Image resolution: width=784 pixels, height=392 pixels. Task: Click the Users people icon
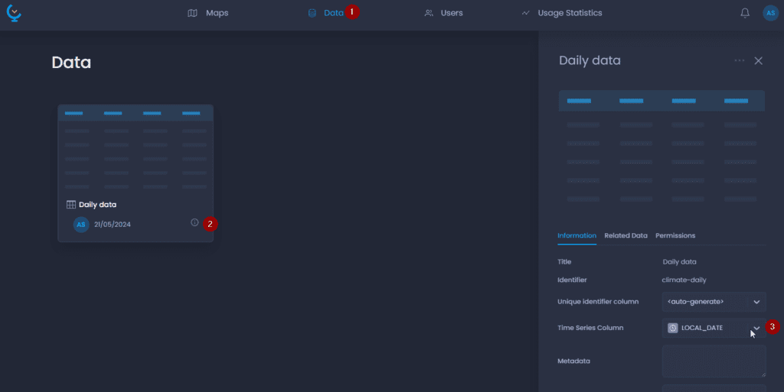click(429, 13)
